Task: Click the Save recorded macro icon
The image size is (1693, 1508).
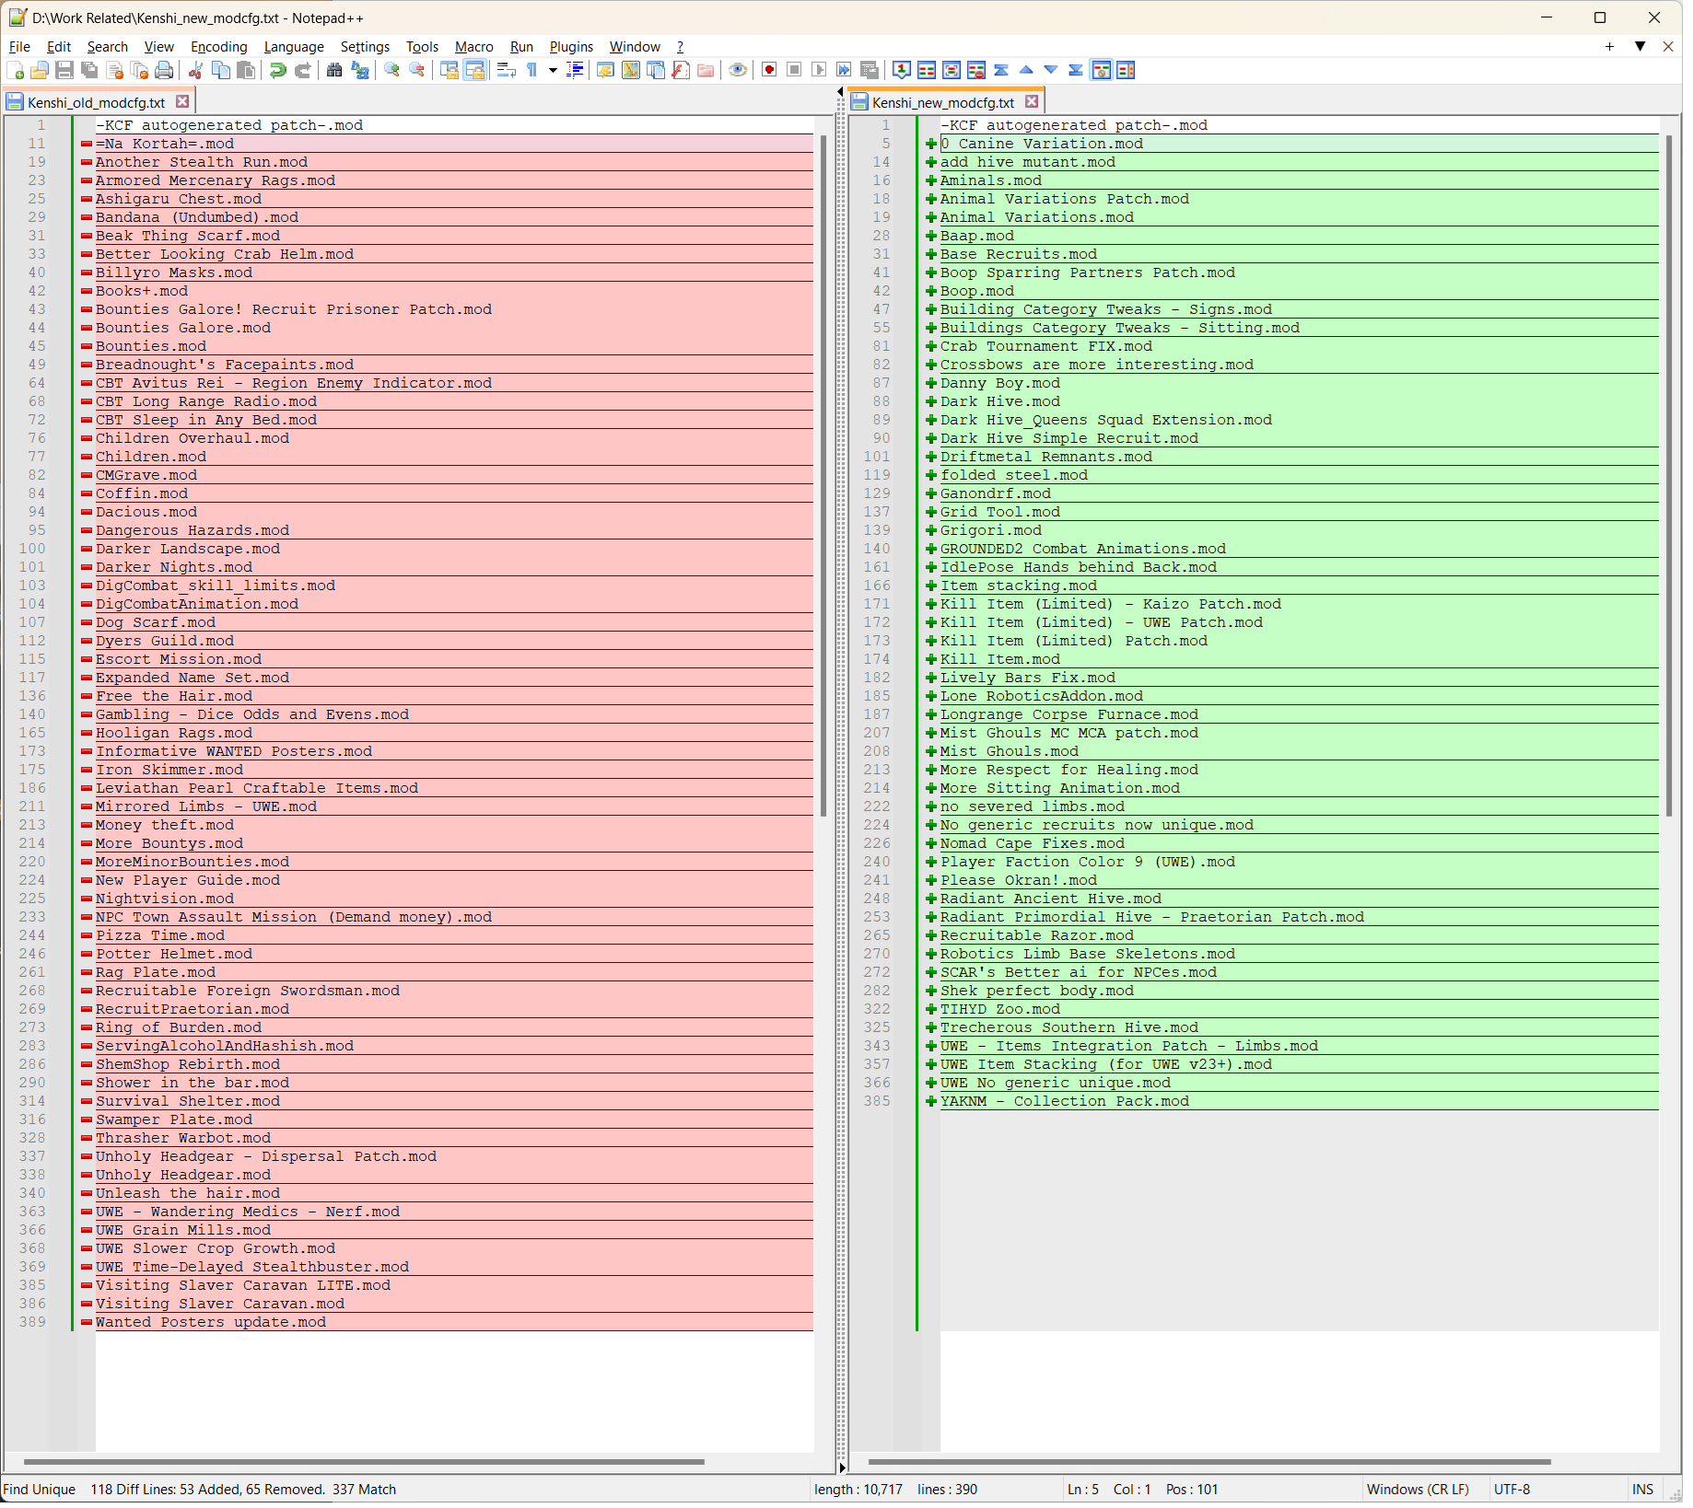Action: point(869,71)
